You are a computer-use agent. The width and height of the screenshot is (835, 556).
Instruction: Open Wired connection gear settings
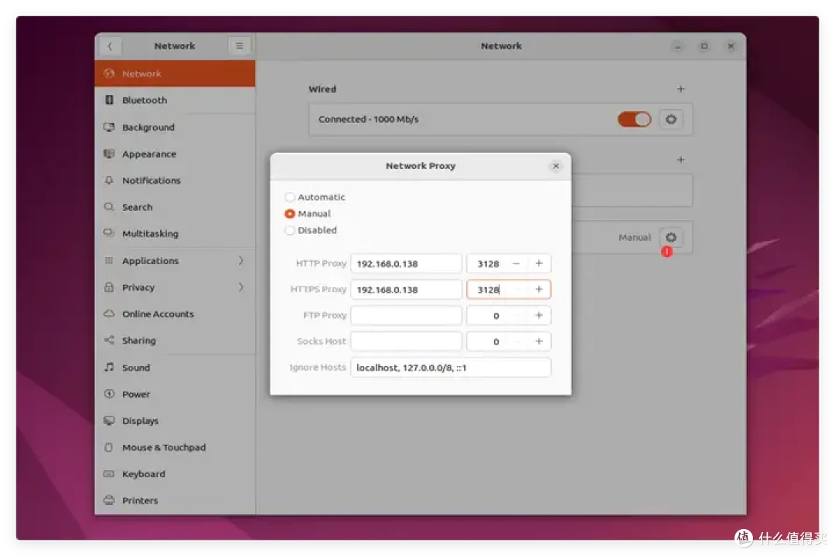[671, 119]
